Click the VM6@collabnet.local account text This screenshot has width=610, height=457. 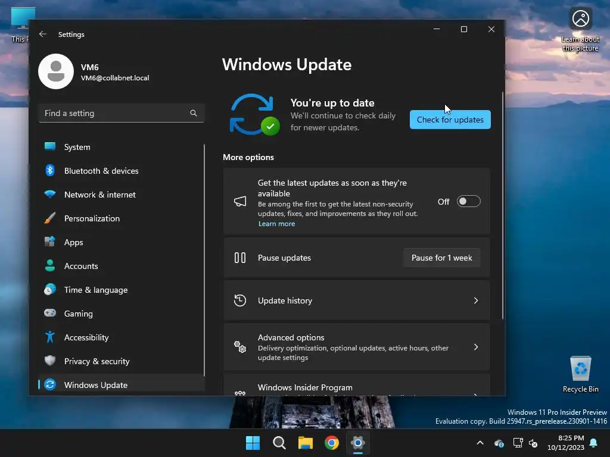(x=115, y=78)
